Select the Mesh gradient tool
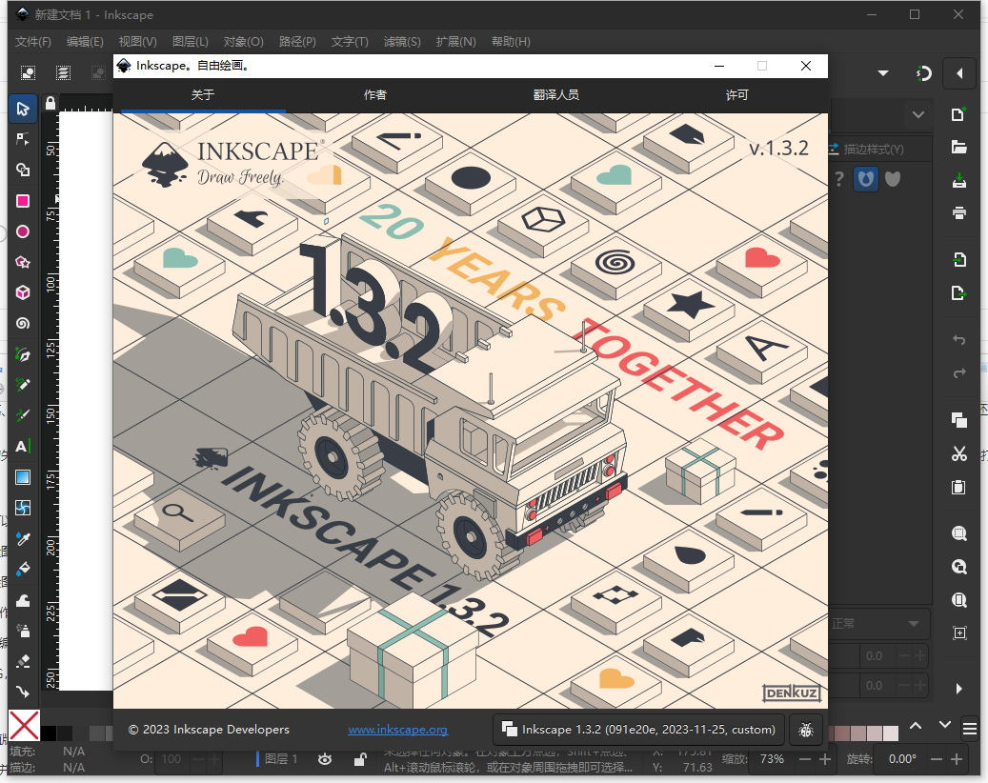The height and width of the screenshot is (783, 988). 23,508
